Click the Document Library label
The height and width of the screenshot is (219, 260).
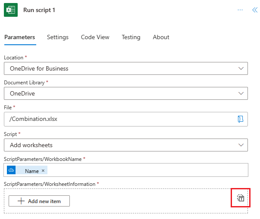[24, 83]
